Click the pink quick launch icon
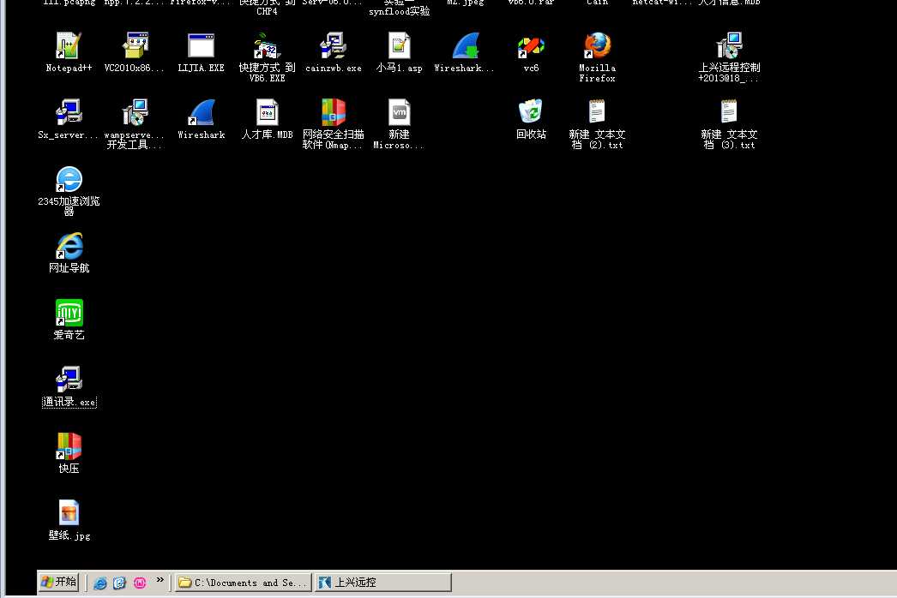Image resolution: width=897 pixels, height=598 pixels. [140, 583]
